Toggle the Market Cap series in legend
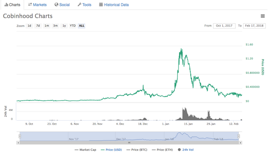The image size is (271, 152). 86,149
